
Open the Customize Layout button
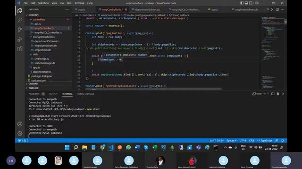click(257, 3)
